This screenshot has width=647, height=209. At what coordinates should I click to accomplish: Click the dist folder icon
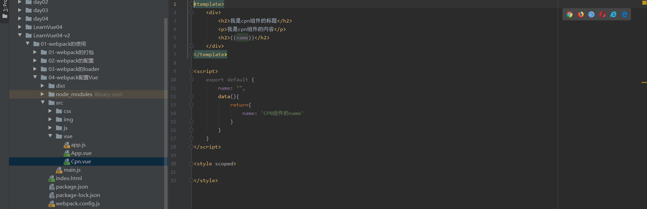[52, 86]
